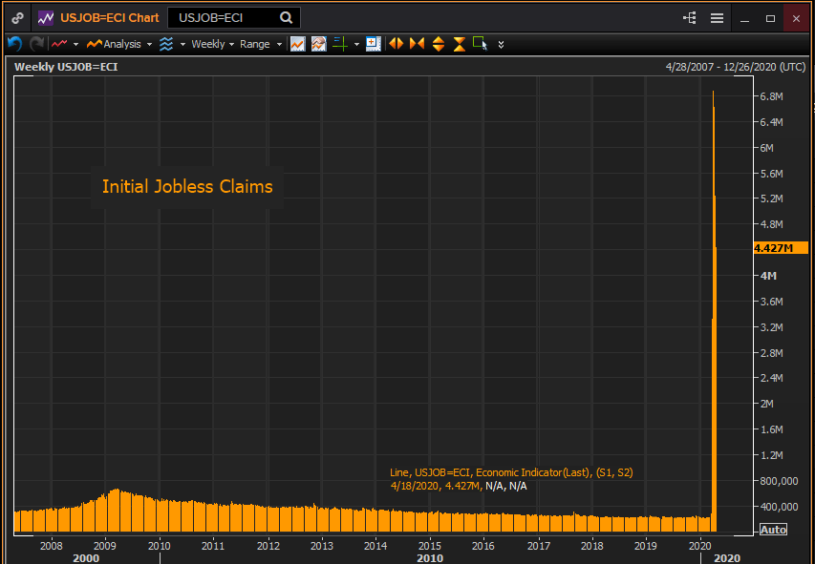Image resolution: width=815 pixels, height=564 pixels.
Task: Click the grey redo arrow
Action: [36, 44]
